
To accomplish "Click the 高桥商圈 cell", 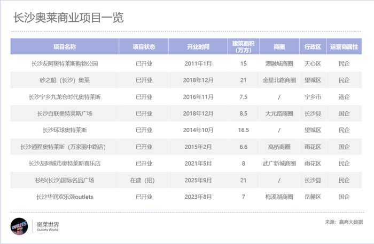I will tap(279, 147).
